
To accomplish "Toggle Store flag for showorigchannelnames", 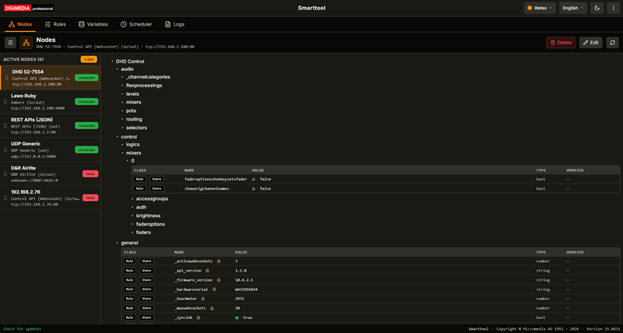I will pos(157,188).
